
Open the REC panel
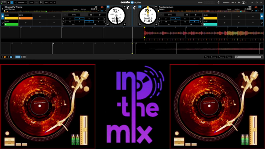(46, 2)
